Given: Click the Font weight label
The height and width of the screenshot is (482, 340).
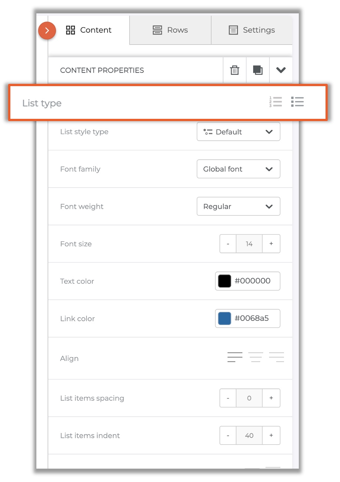Looking at the screenshot, I should (82, 207).
